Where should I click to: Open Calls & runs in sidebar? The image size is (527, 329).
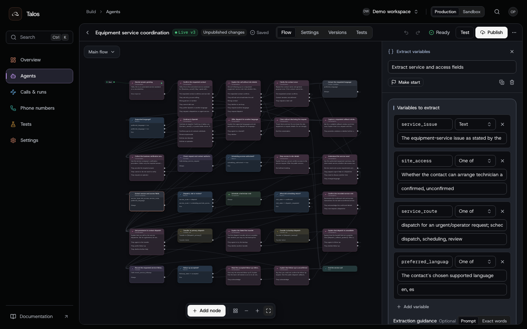[40, 92]
